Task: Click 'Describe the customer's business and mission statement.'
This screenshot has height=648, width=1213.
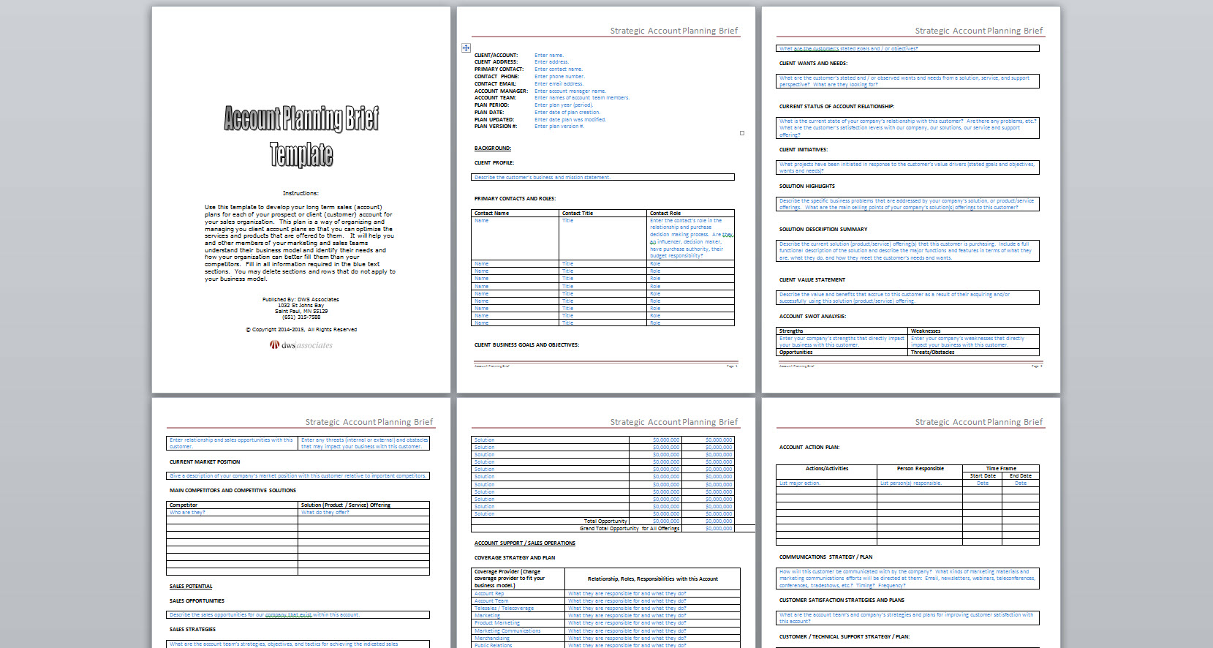Action: [x=543, y=178]
